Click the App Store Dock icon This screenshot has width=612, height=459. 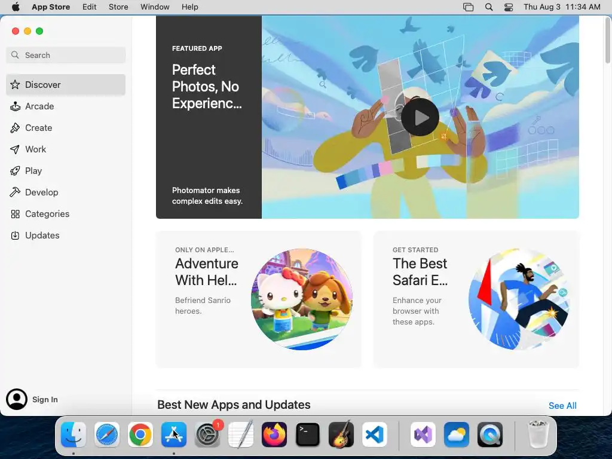click(174, 434)
